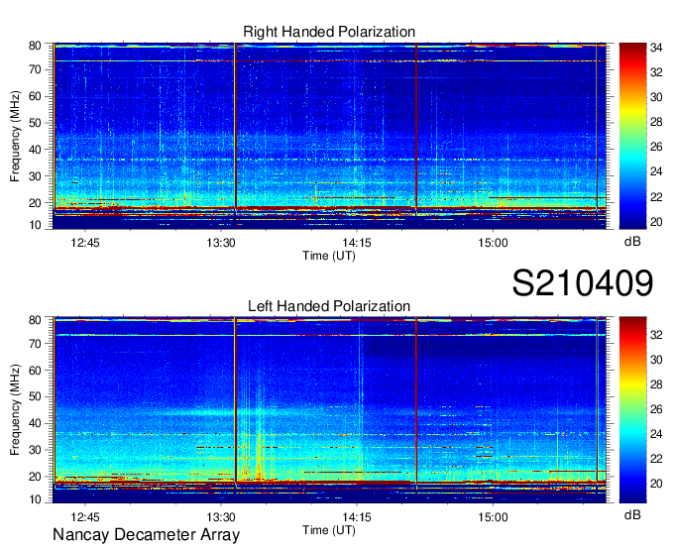
Task: Click the 20 MHz tick of the Left Handed plot
Action: pyautogui.click(x=35, y=477)
